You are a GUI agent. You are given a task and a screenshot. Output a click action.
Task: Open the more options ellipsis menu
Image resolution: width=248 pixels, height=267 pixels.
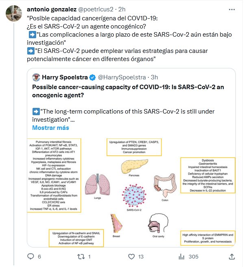[x=232, y=9]
